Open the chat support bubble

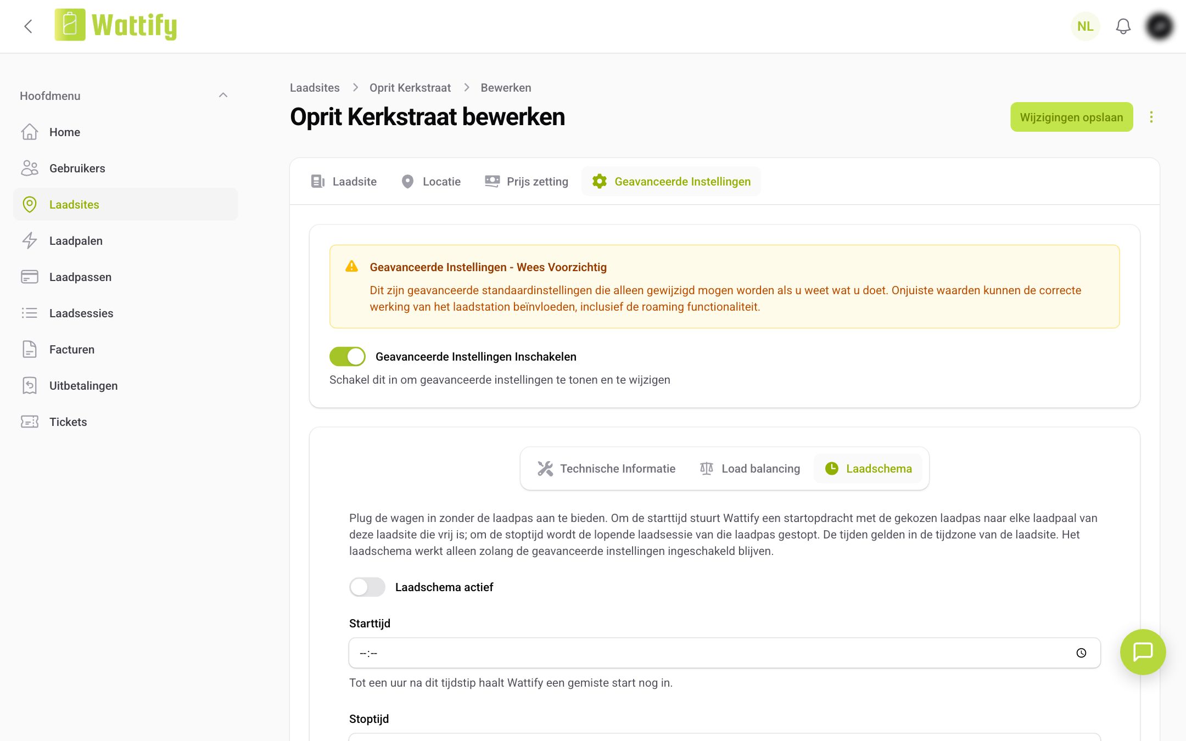click(x=1143, y=652)
